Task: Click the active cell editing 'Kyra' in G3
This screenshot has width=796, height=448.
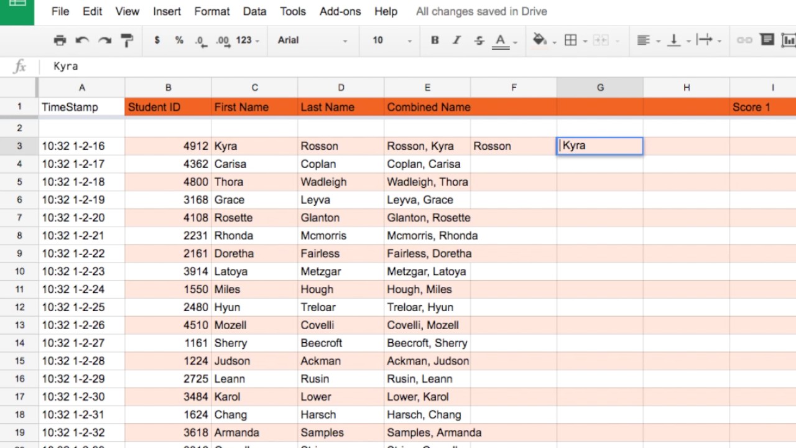Action: (600, 146)
